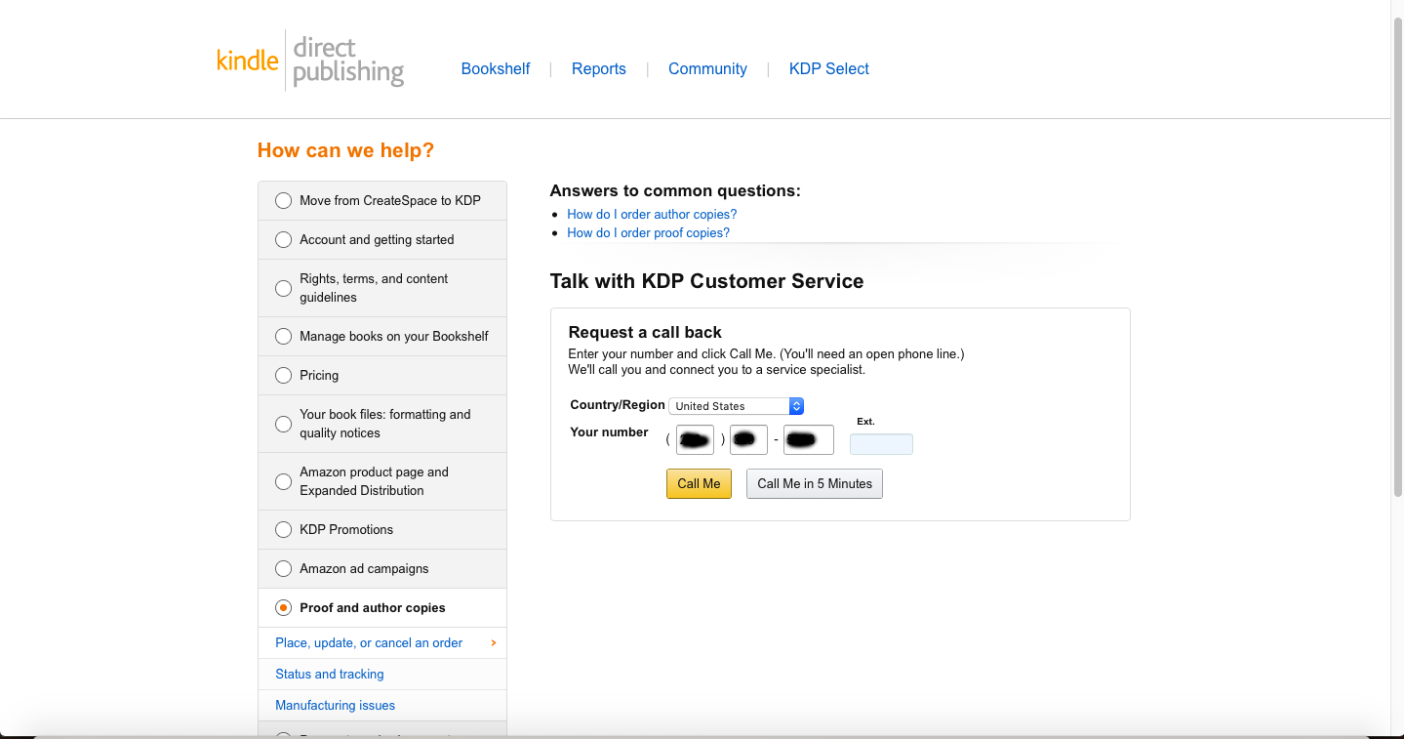Open Manufacturing issues subtopic

(335, 706)
